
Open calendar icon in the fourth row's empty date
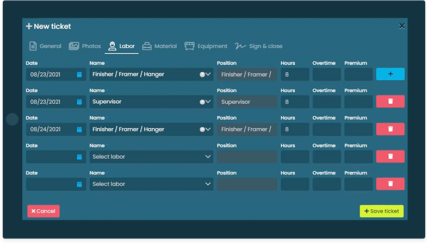tap(79, 157)
